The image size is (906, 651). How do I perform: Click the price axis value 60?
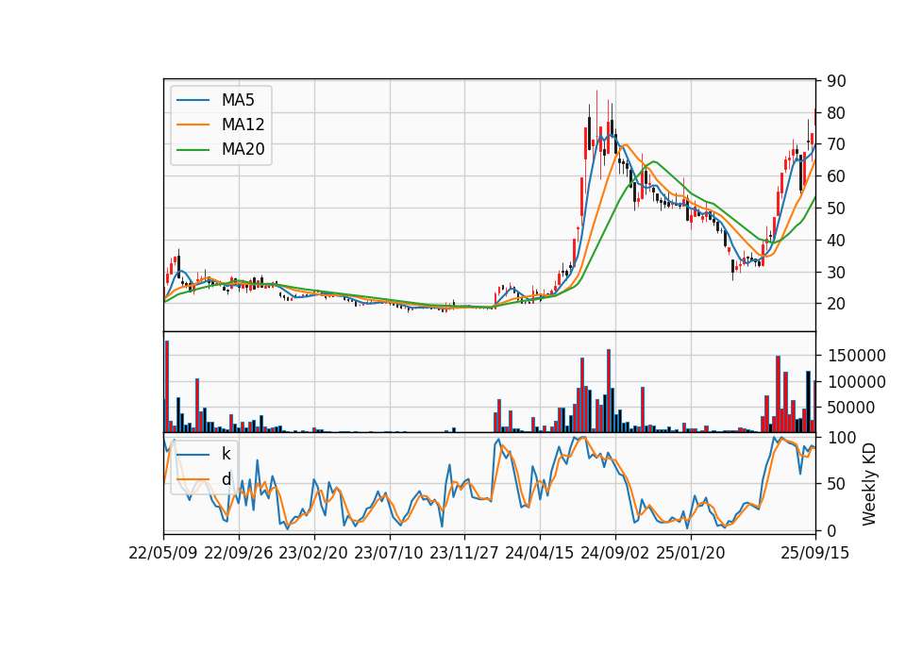[837, 176]
